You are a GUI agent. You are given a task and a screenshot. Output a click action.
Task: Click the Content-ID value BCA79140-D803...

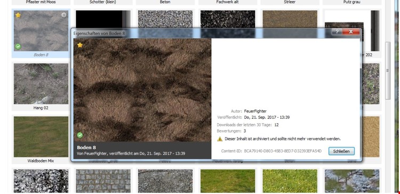click(283, 151)
